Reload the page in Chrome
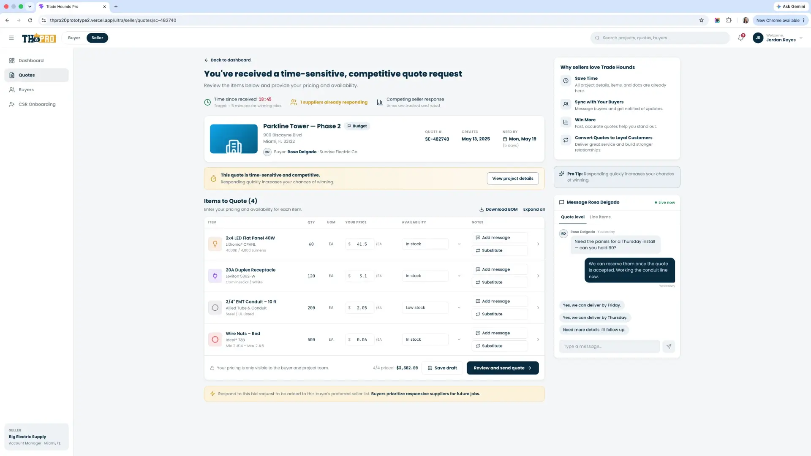This screenshot has height=456, width=811. [30, 20]
